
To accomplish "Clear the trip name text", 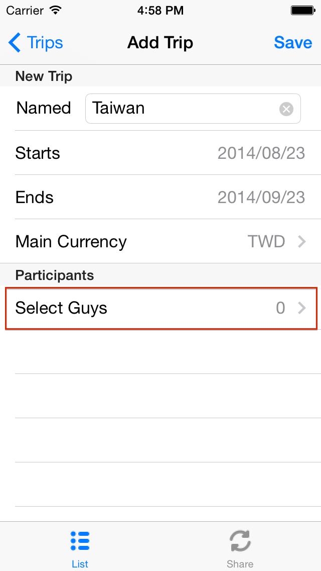I will (286, 109).
